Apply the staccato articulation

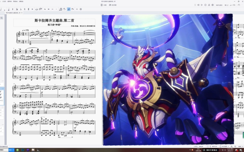pos(56,9)
